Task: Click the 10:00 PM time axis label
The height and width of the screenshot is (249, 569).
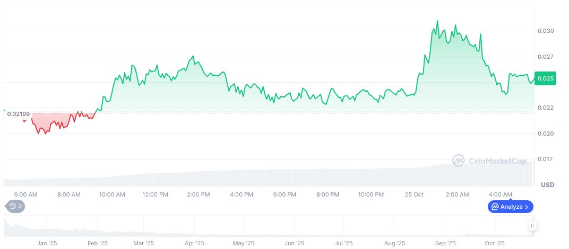Action: pyautogui.click(x=371, y=194)
